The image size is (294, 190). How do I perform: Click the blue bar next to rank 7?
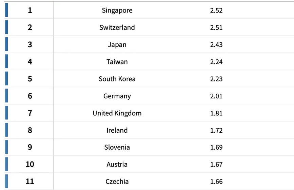(x=6, y=113)
